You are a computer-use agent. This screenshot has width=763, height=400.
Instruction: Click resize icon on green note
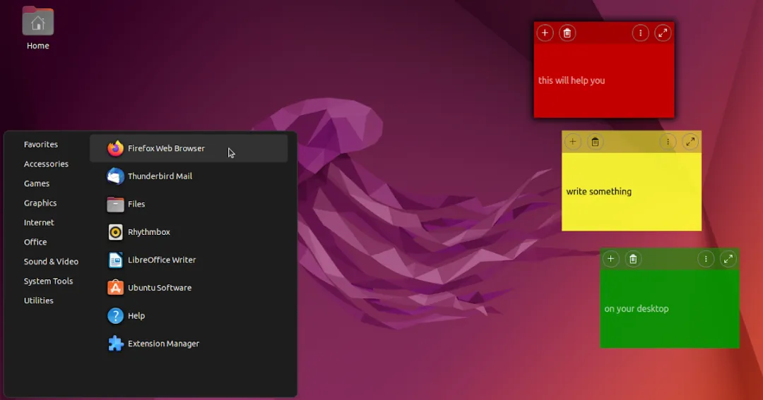pyautogui.click(x=728, y=259)
